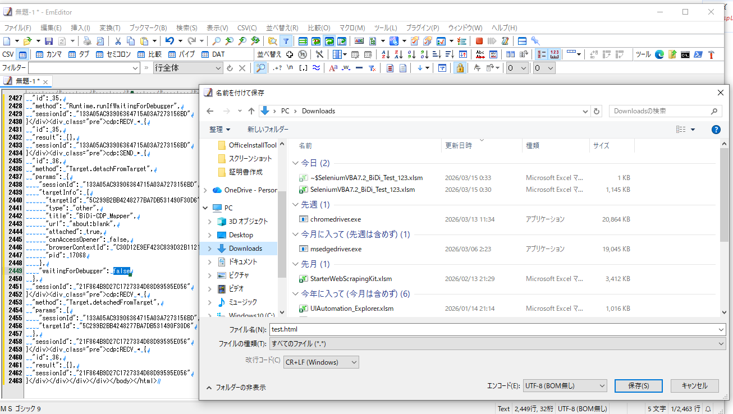This screenshot has width=733, height=414.
Task: Click the Copy icon in toolbar
Action: (x=131, y=41)
